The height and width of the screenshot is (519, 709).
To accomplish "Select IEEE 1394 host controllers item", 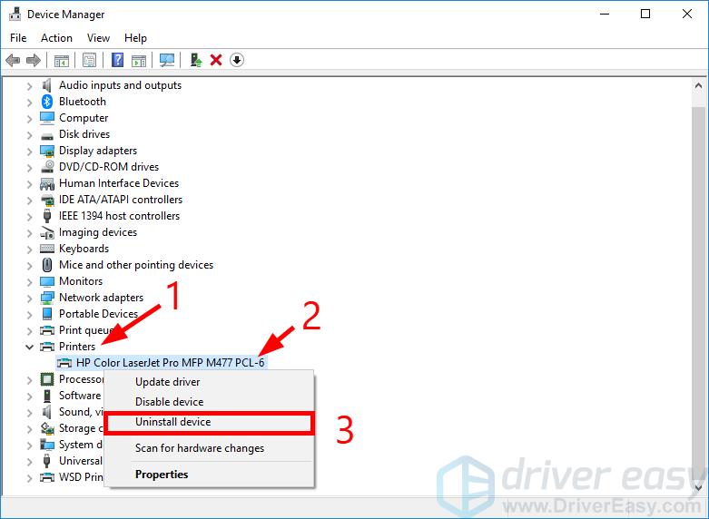I will pyautogui.click(x=119, y=216).
